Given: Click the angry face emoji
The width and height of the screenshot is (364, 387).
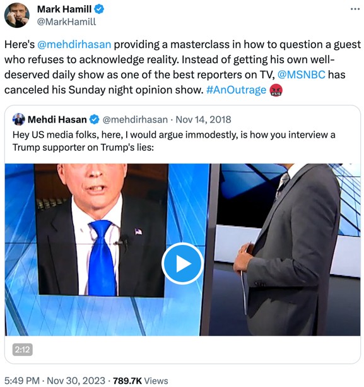Looking at the screenshot, I should (276, 90).
